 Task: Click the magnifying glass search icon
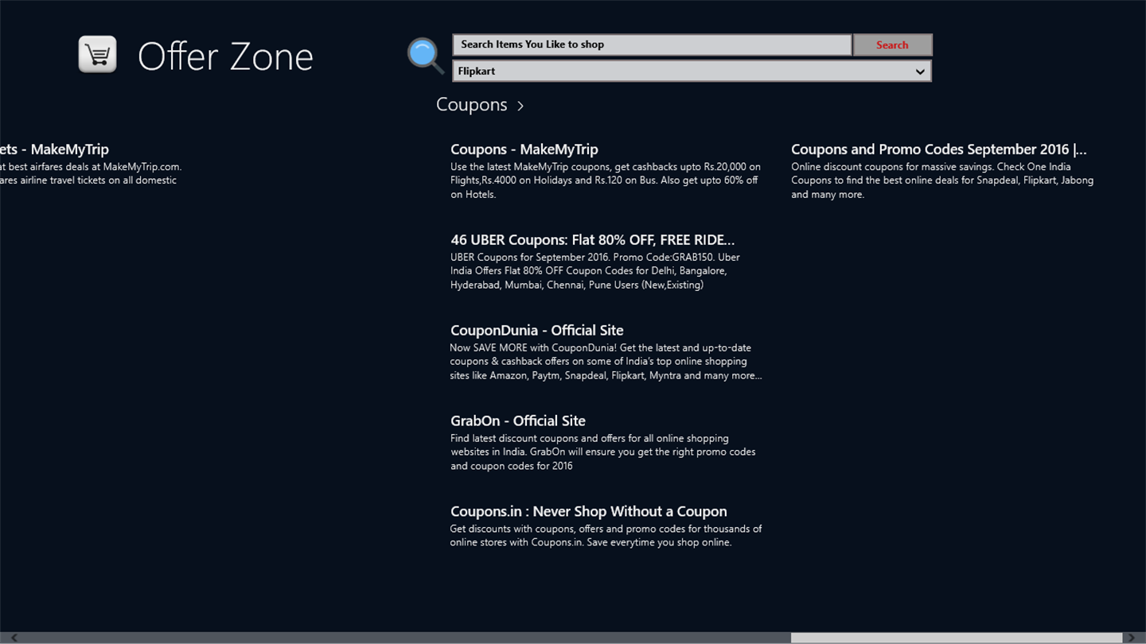426,56
